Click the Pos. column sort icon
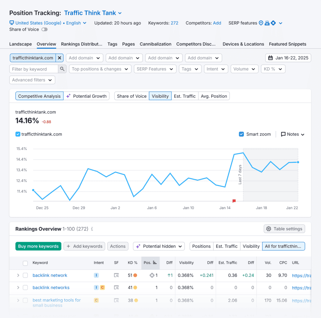Viewport: 321px width, 318px height. [x=155, y=263]
